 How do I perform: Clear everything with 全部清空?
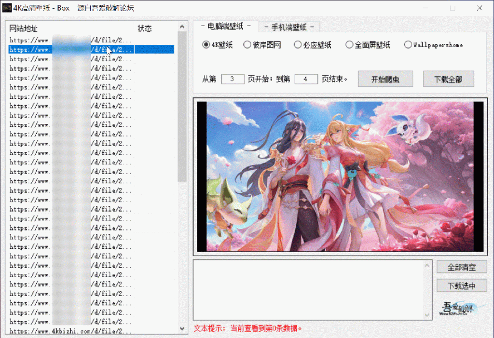(x=462, y=267)
